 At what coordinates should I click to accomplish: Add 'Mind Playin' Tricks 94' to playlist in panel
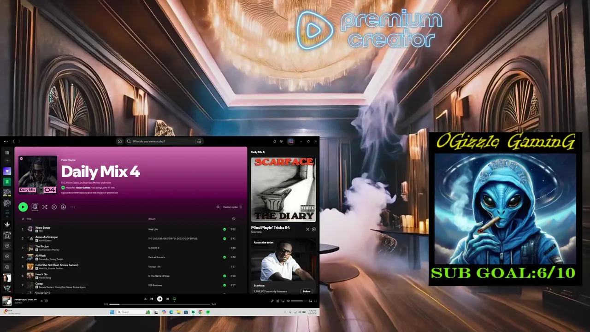tap(314, 229)
